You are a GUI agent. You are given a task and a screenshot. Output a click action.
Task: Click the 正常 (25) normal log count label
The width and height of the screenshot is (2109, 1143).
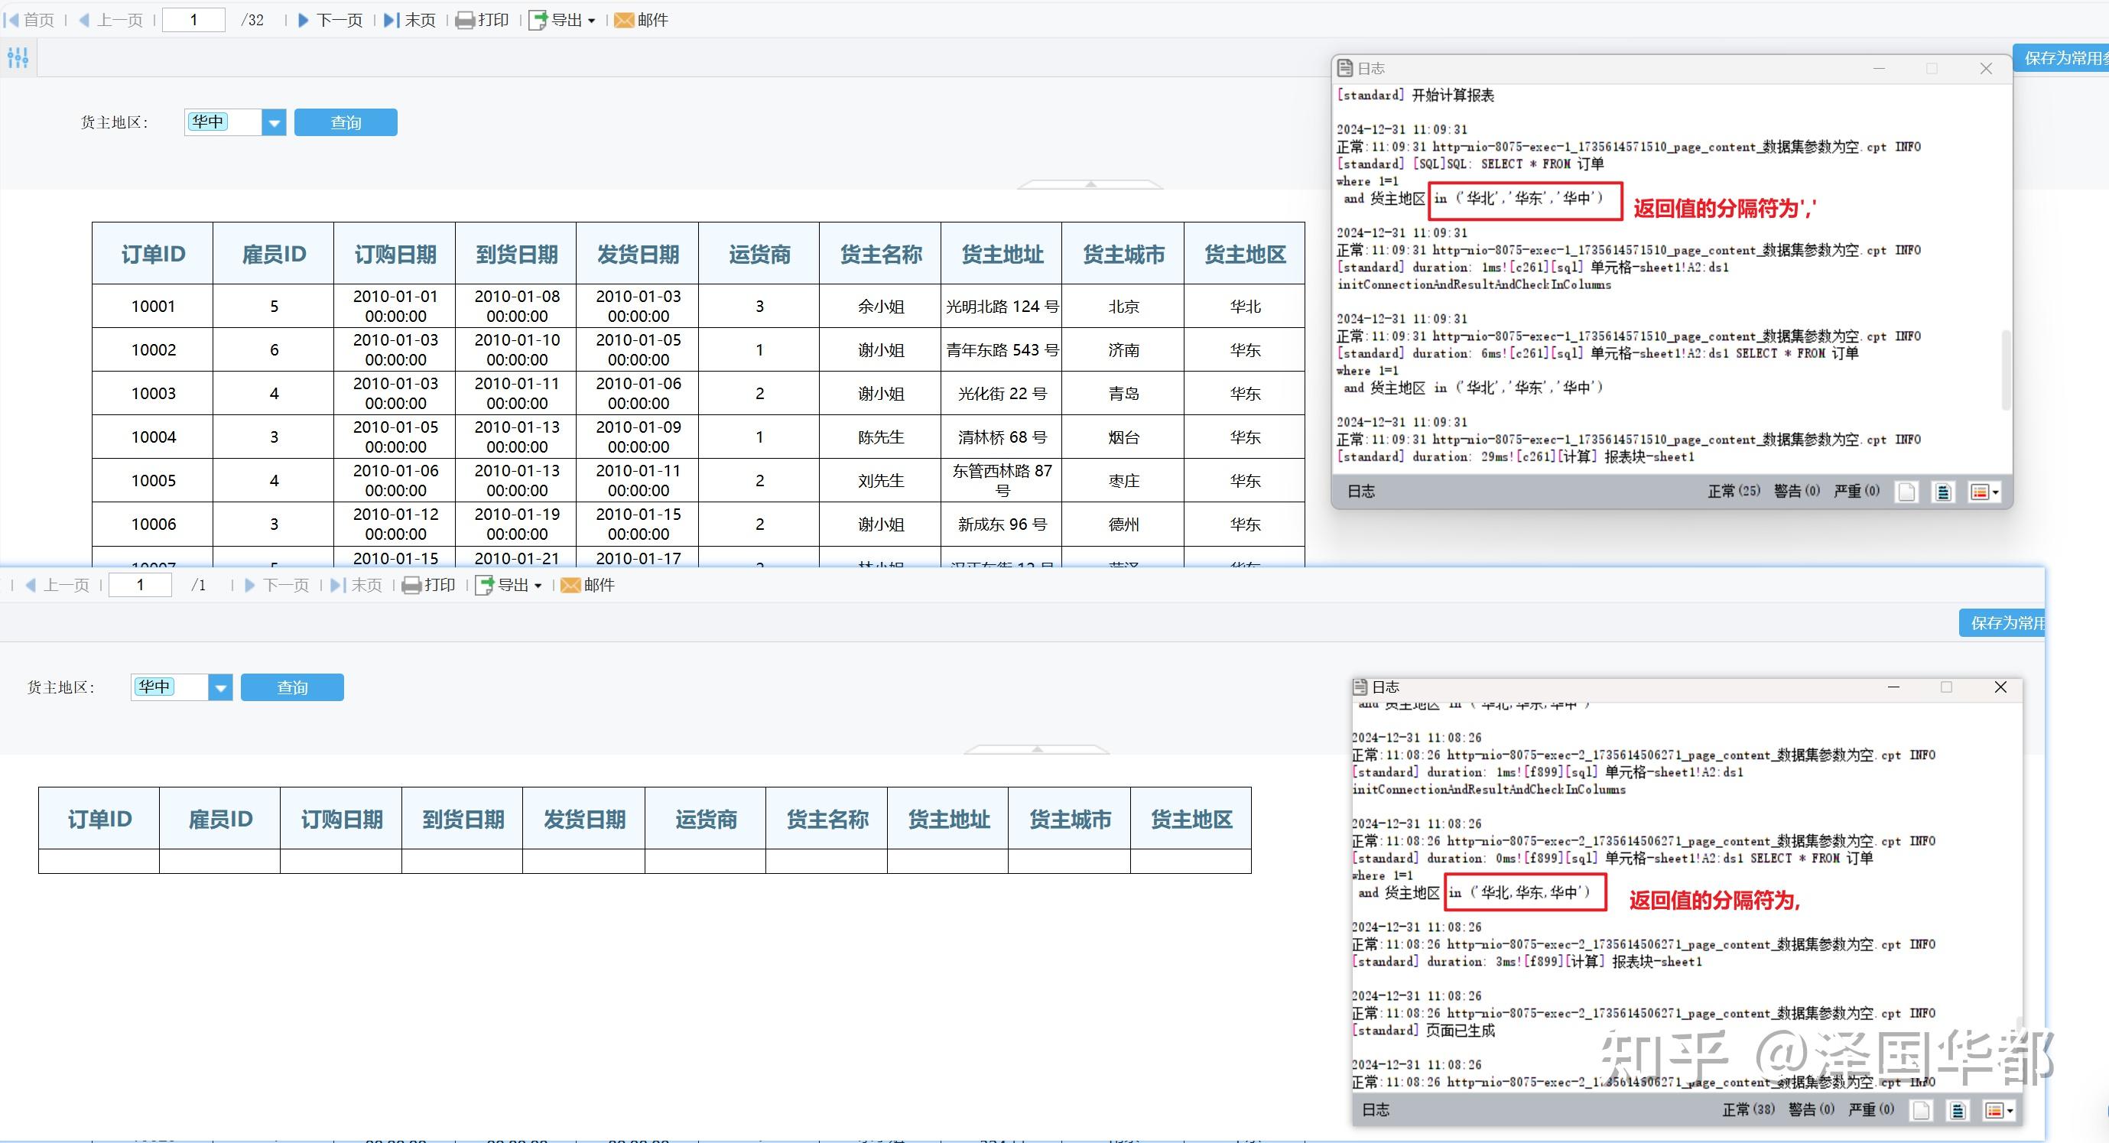[1734, 490]
